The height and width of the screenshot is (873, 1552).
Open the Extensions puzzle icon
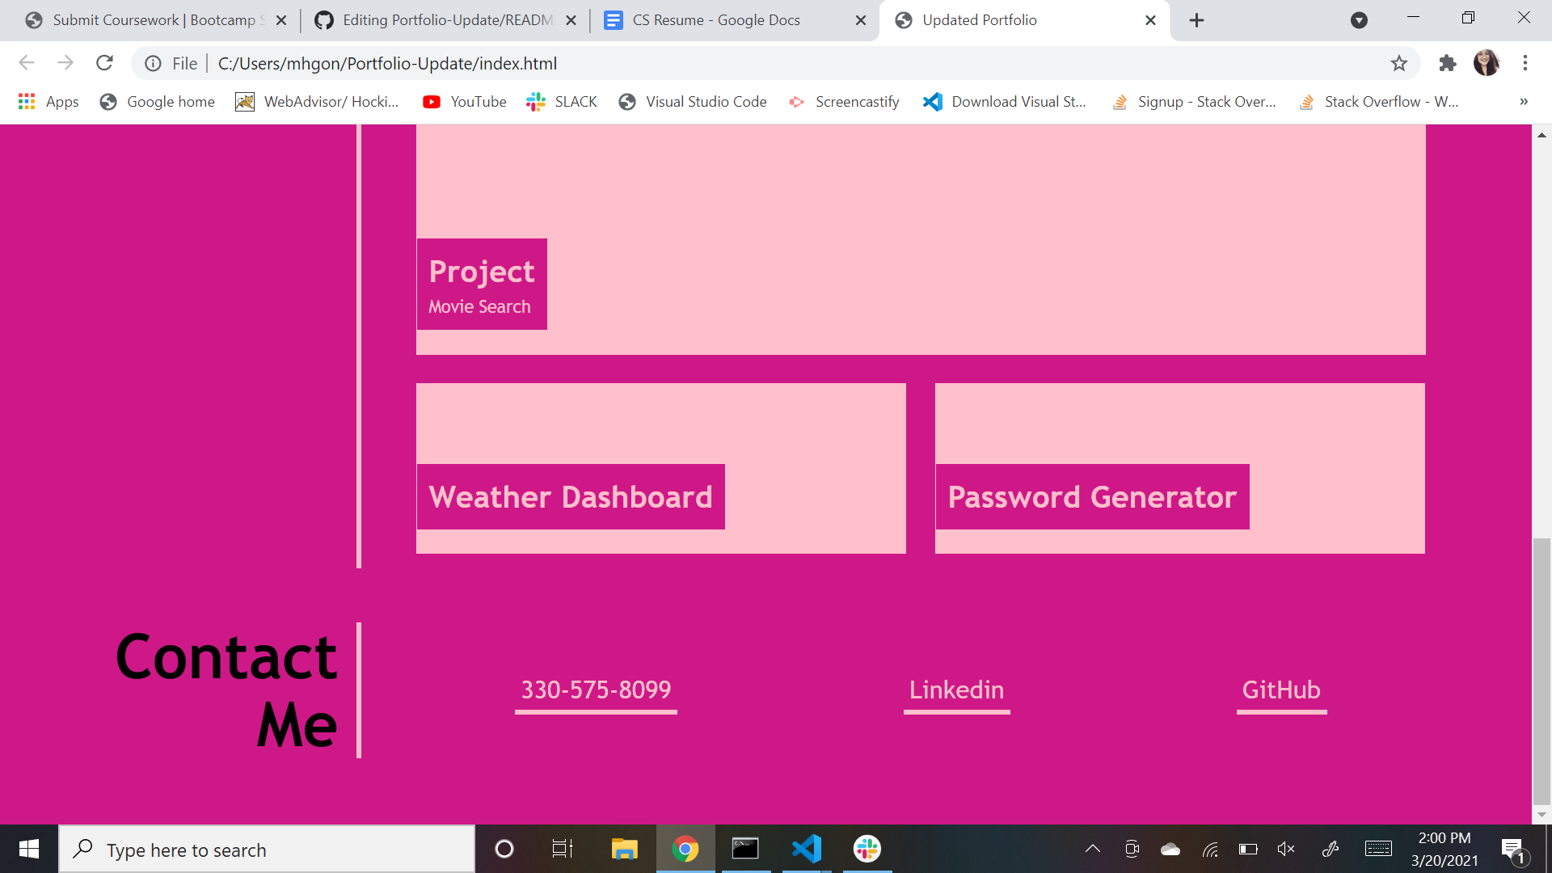[1448, 63]
